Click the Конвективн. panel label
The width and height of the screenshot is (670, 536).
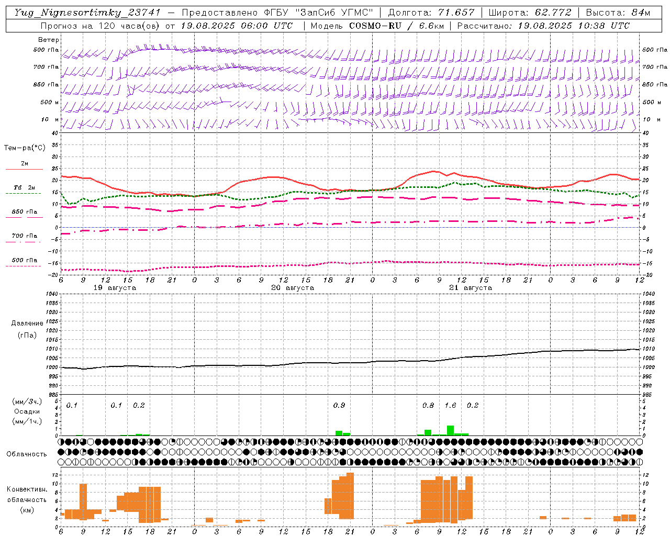click(x=27, y=489)
